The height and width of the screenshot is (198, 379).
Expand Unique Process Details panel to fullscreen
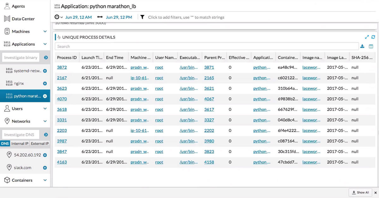tap(367, 37)
